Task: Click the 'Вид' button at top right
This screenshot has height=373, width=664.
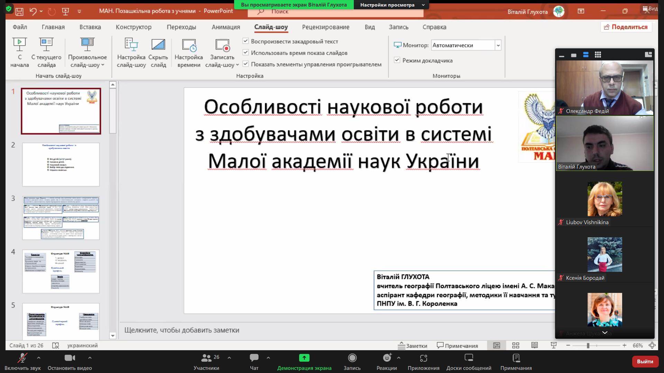Action: (x=650, y=9)
